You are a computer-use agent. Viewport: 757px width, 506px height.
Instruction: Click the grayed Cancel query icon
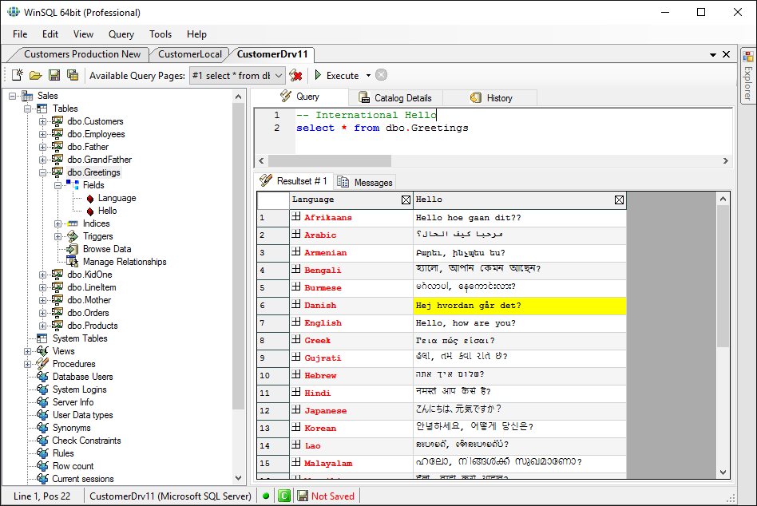tap(382, 75)
